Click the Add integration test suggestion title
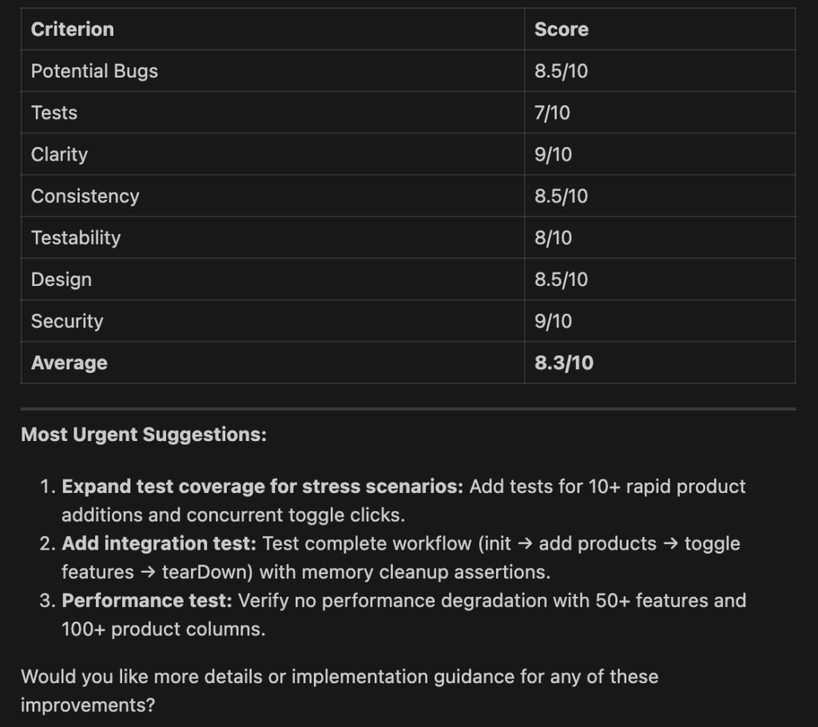This screenshot has width=818, height=727. tap(160, 544)
